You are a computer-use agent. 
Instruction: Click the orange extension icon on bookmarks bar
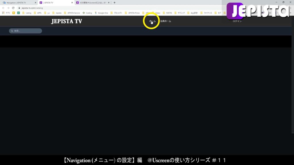(13, 13)
